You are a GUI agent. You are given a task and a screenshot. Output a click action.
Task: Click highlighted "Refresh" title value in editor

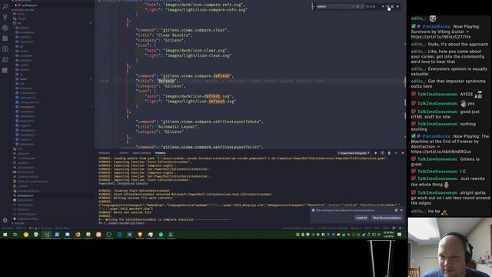pyautogui.click(x=166, y=81)
